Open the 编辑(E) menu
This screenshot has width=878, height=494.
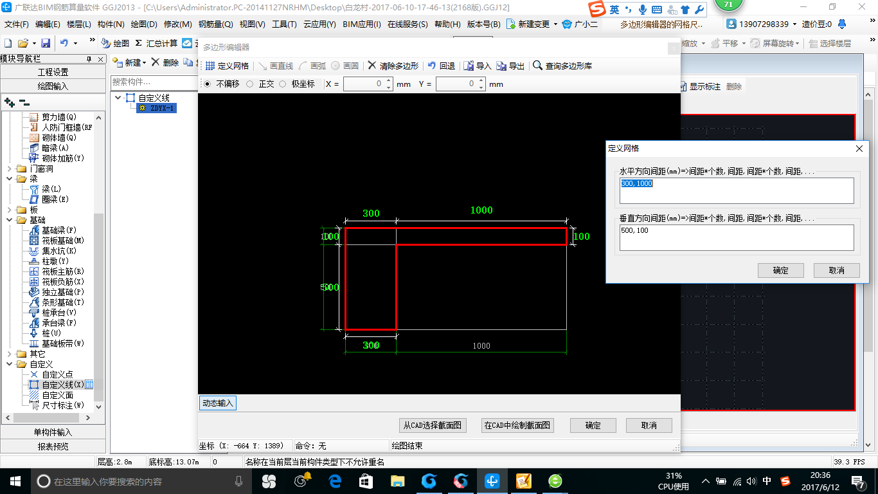(x=48, y=24)
